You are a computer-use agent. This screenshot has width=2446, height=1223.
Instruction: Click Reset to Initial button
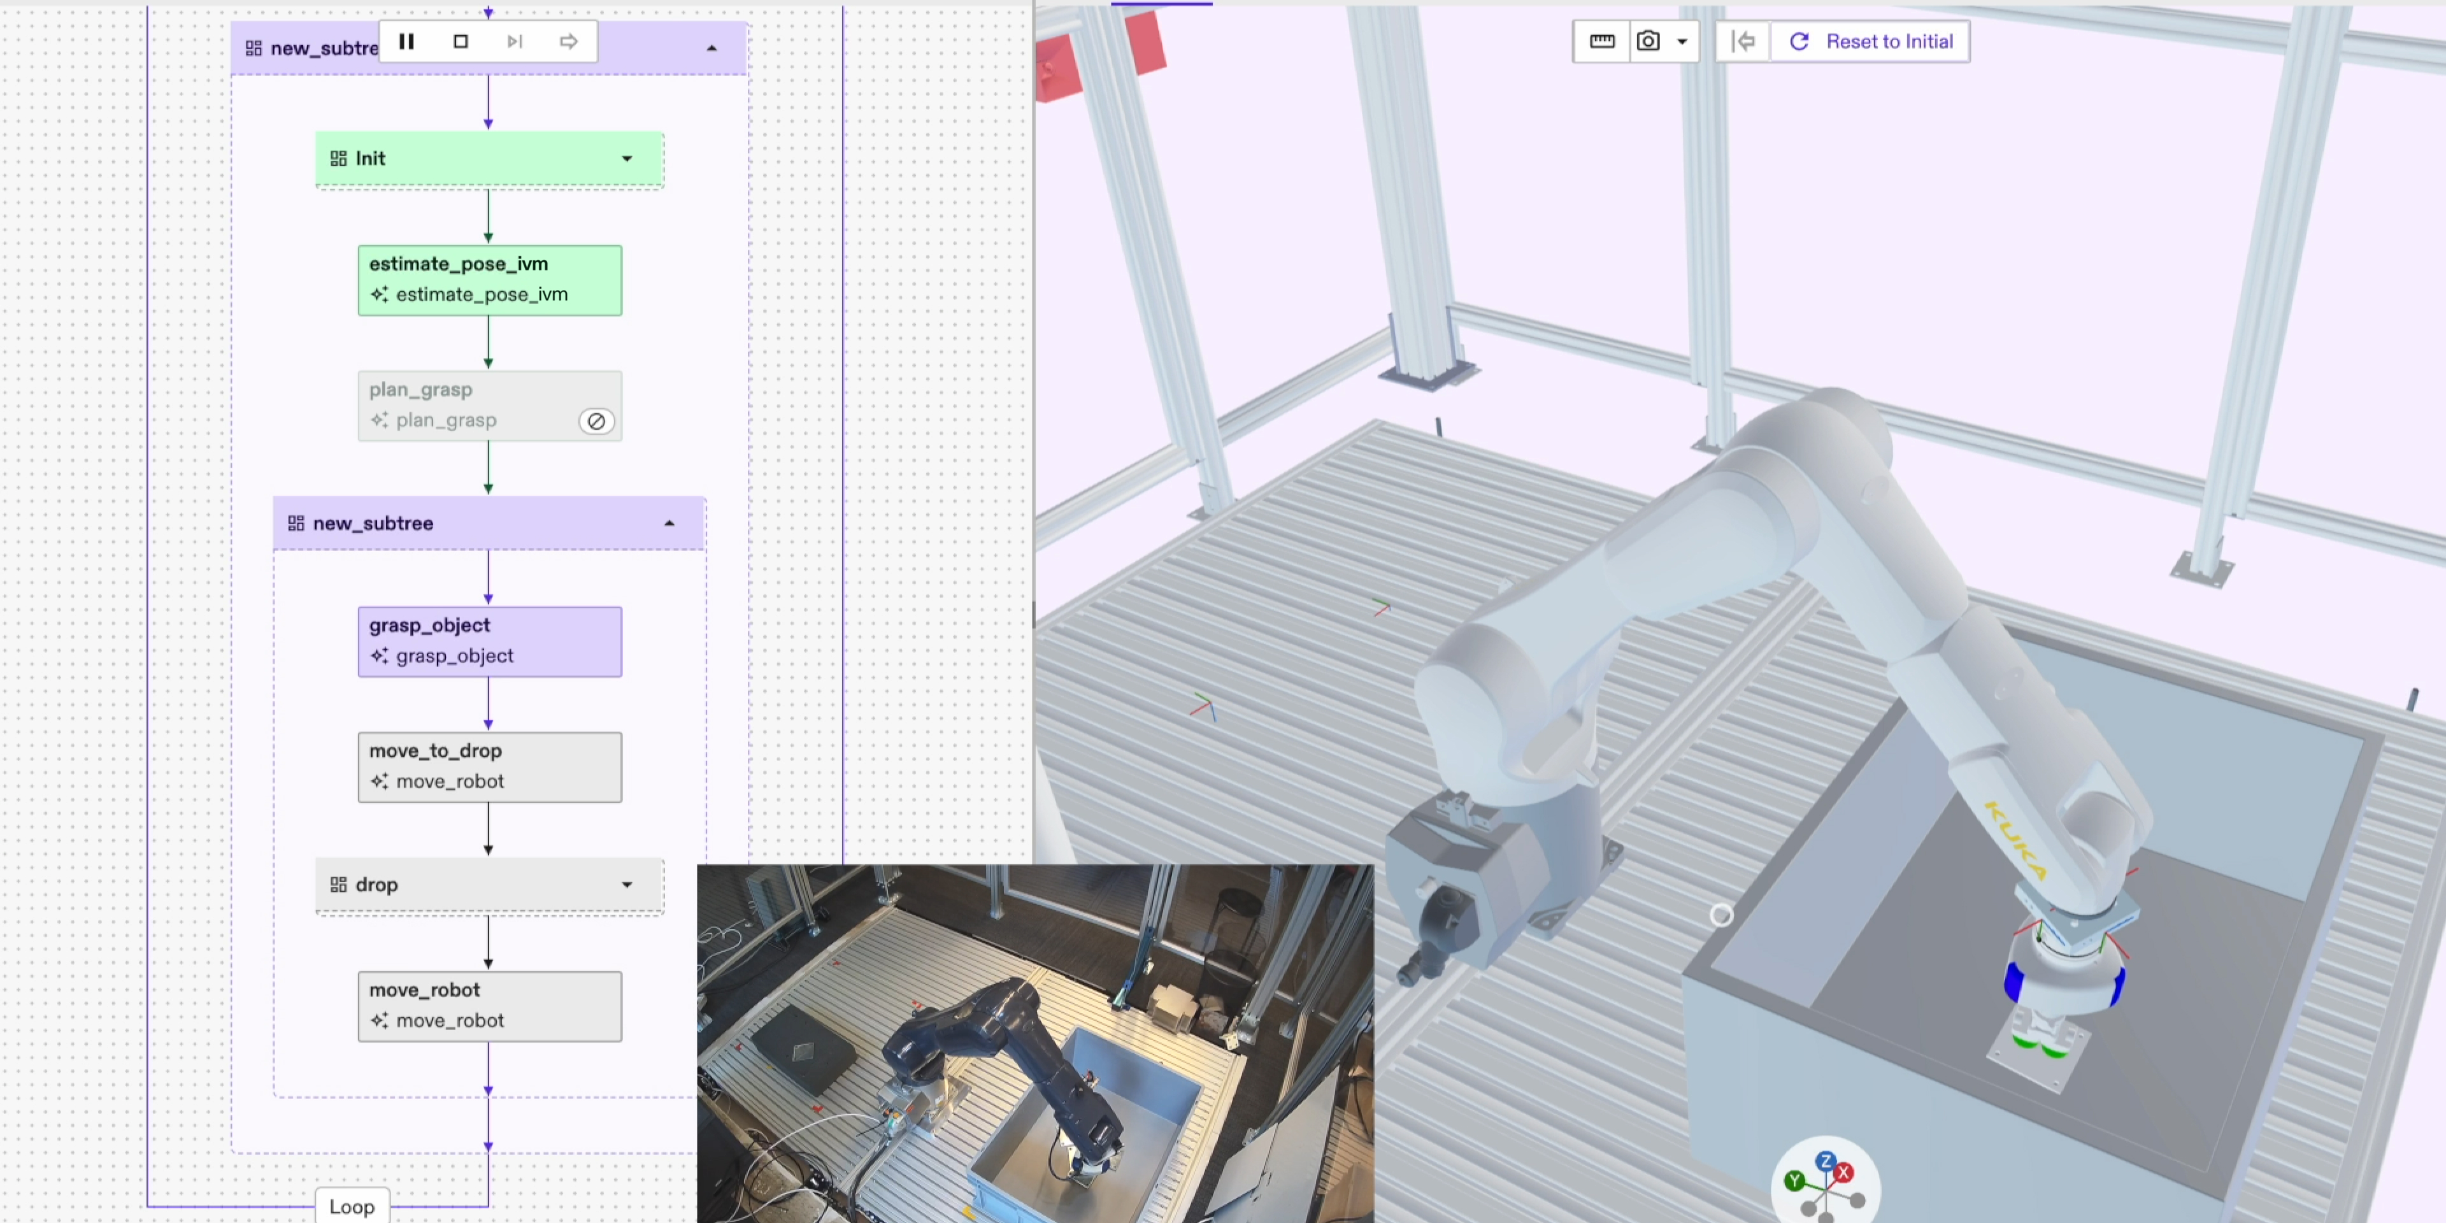pos(1871,41)
